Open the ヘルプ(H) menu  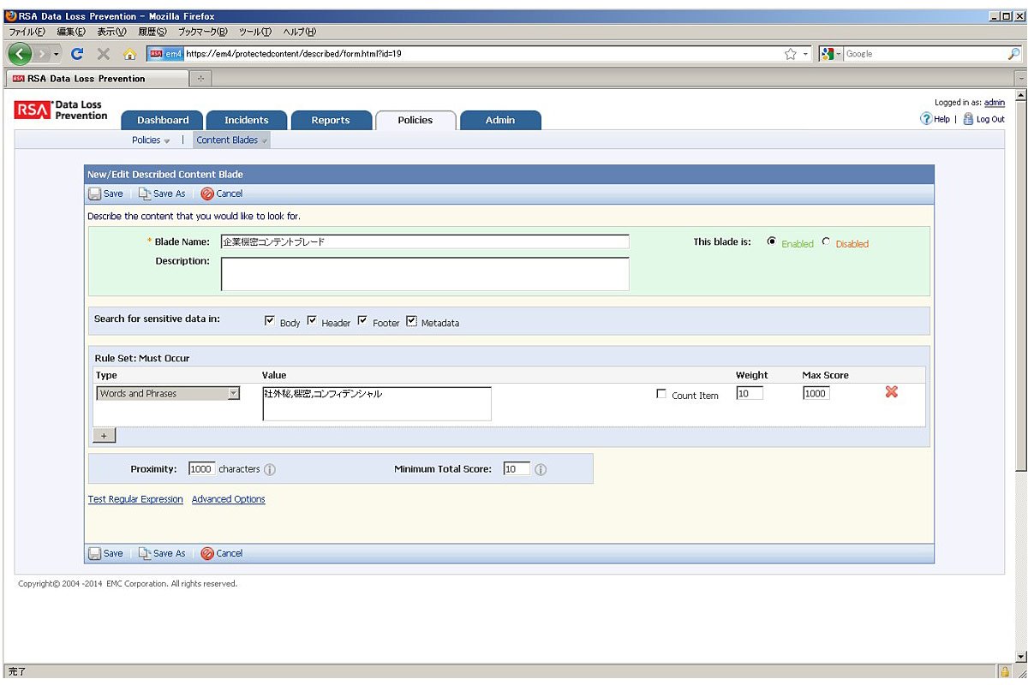pyautogui.click(x=299, y=32)
